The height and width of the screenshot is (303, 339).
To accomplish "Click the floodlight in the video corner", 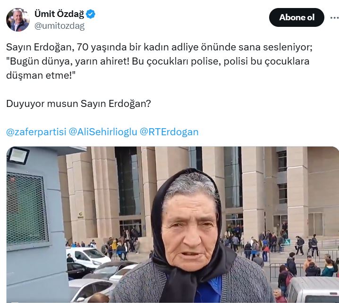I will [x=18, y=156].
